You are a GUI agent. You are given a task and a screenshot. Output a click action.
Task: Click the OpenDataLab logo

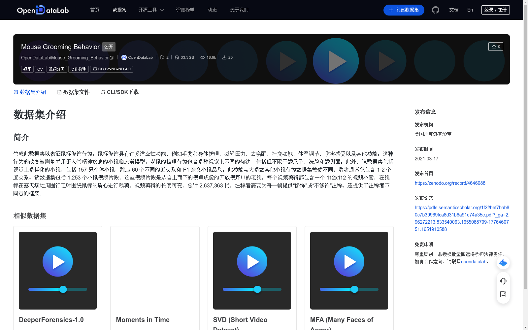coord(43,10)
